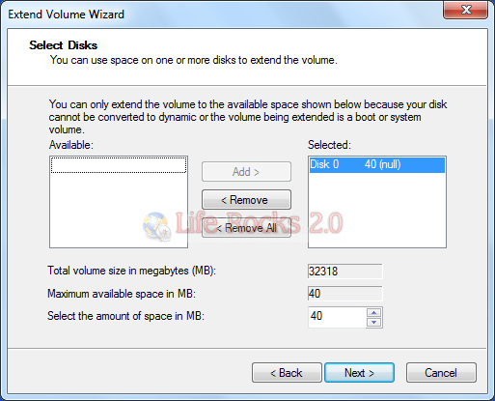Close the wizard with the red X
Viewport: 495px width, 401px height.
pos(466,10)
